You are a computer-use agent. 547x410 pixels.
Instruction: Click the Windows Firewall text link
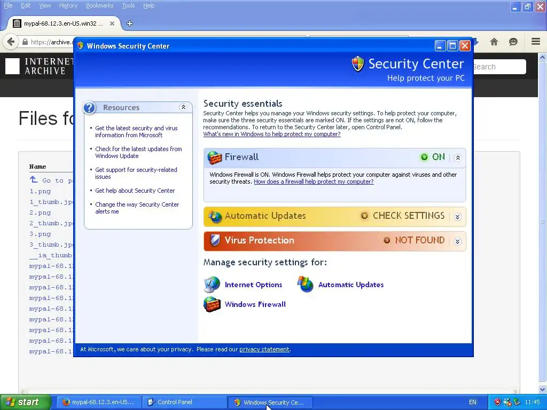[x=255, y=304]
